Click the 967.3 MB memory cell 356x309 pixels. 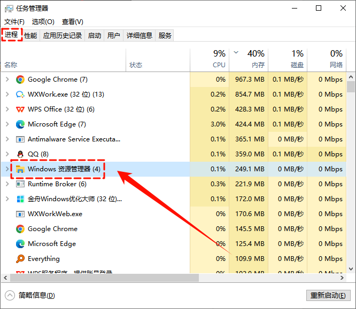(250, 80)
